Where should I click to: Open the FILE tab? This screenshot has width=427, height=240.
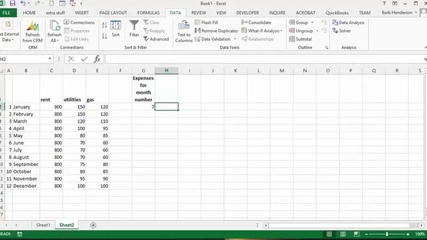coord(7,13)
